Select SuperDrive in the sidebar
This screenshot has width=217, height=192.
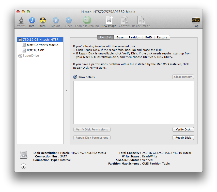[x=40, y=56]
